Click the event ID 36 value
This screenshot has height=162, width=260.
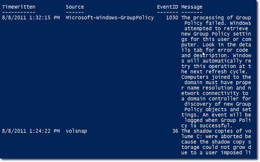click(175, 131)
